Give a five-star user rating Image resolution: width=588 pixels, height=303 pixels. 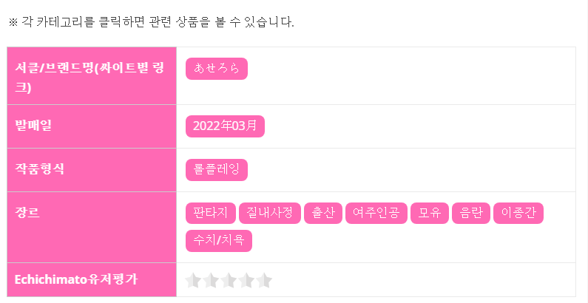(x=264, y=281)
